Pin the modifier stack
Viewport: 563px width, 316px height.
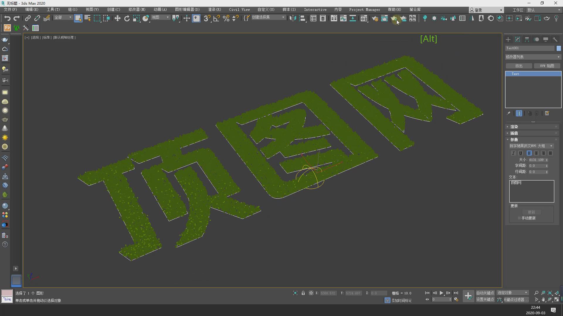(508, 114)
